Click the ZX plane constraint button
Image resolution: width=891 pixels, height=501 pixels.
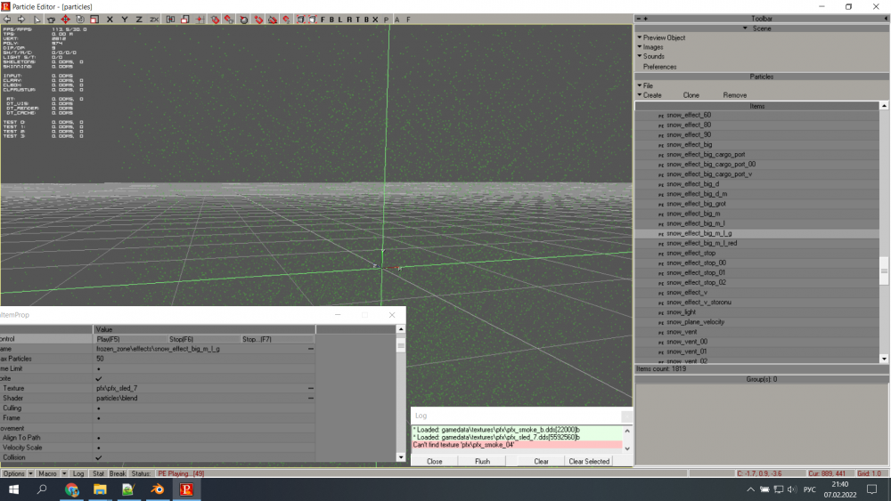click(154, 19)
